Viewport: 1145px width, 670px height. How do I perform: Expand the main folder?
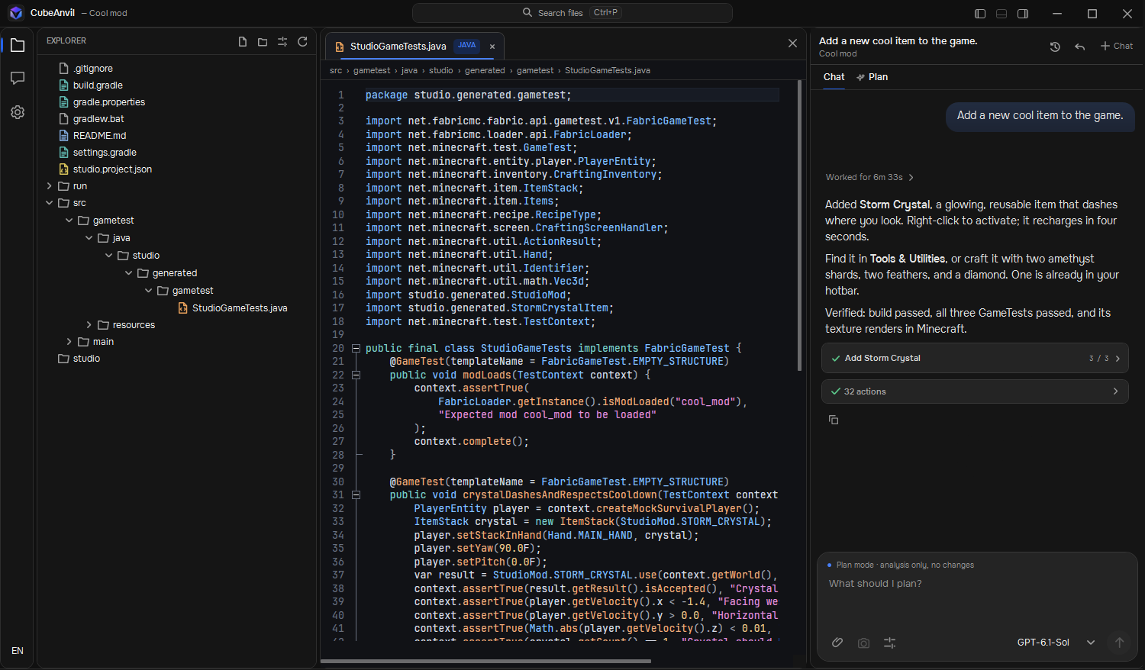(x=69, y=342)
